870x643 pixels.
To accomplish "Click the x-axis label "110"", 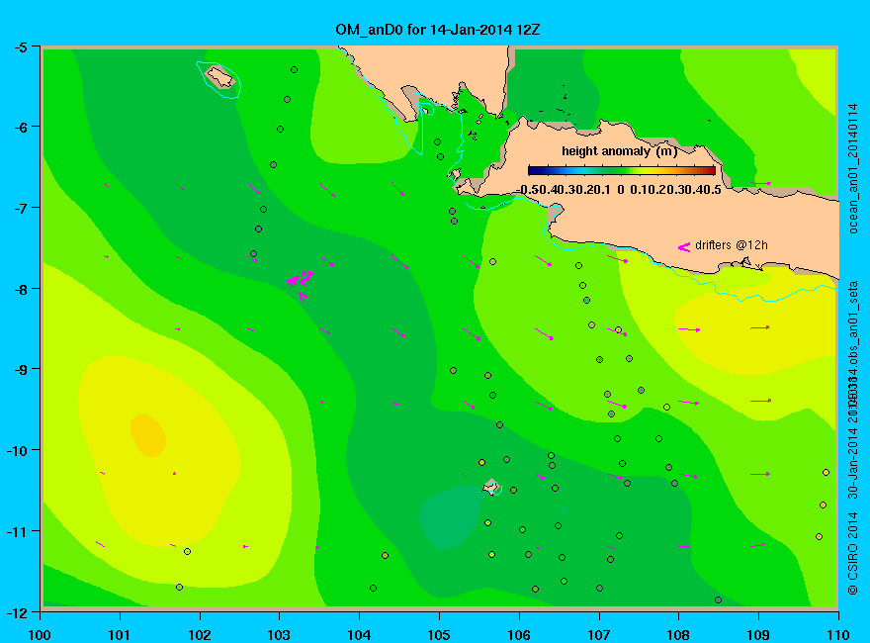I will (838, 635).
